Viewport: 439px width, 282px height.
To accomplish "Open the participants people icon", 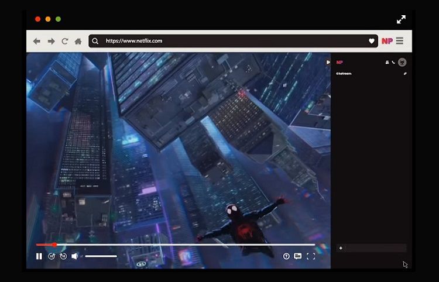I will click(387, 63).
